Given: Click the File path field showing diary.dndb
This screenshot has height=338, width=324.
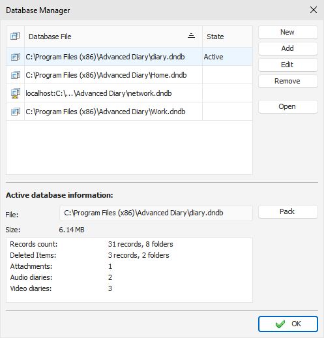Looking at the screenshot, I should click(x=156, y=213).
